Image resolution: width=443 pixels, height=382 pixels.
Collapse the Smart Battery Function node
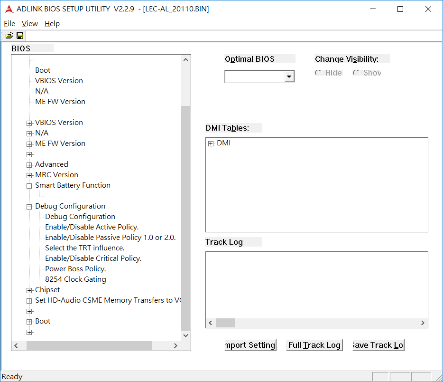(29, 186)
